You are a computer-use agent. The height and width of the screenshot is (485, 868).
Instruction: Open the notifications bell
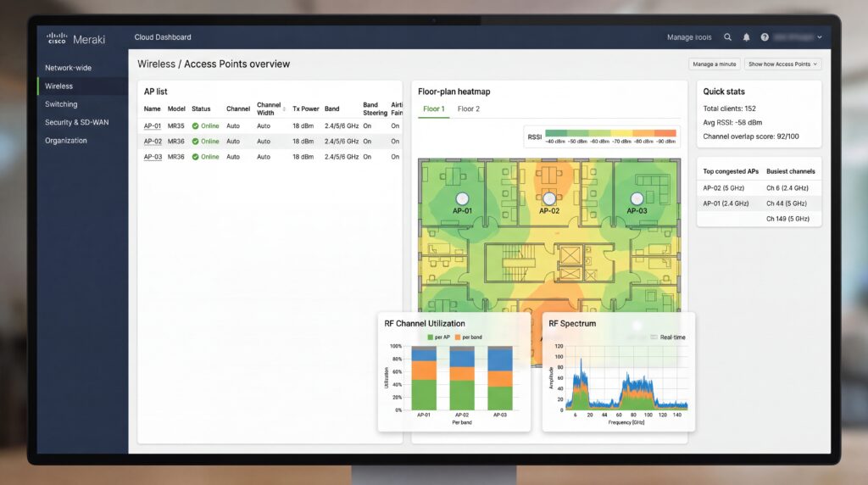coord(746,37)
